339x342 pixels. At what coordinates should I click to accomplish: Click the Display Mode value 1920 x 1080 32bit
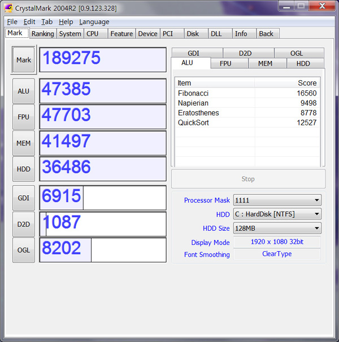click(277, 242)
